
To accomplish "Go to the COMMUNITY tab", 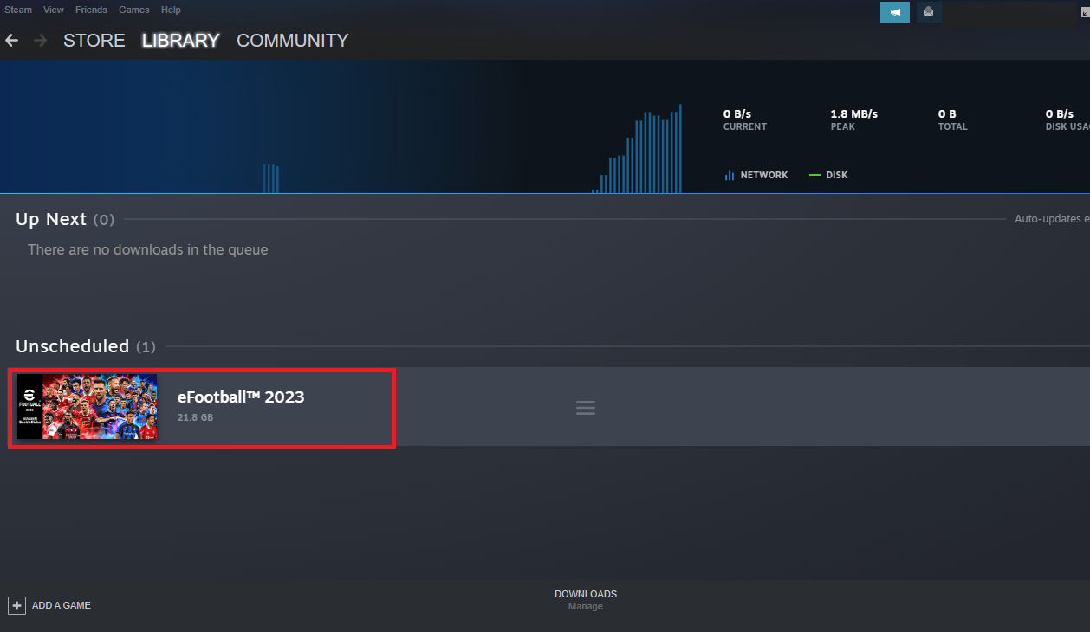I will 292,41.
